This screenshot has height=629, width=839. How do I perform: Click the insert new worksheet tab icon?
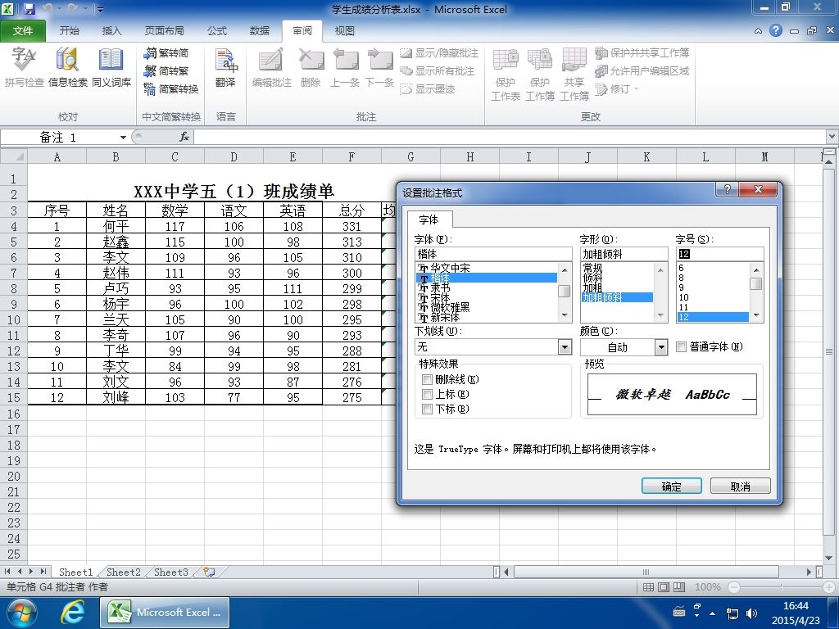[209, 572]
